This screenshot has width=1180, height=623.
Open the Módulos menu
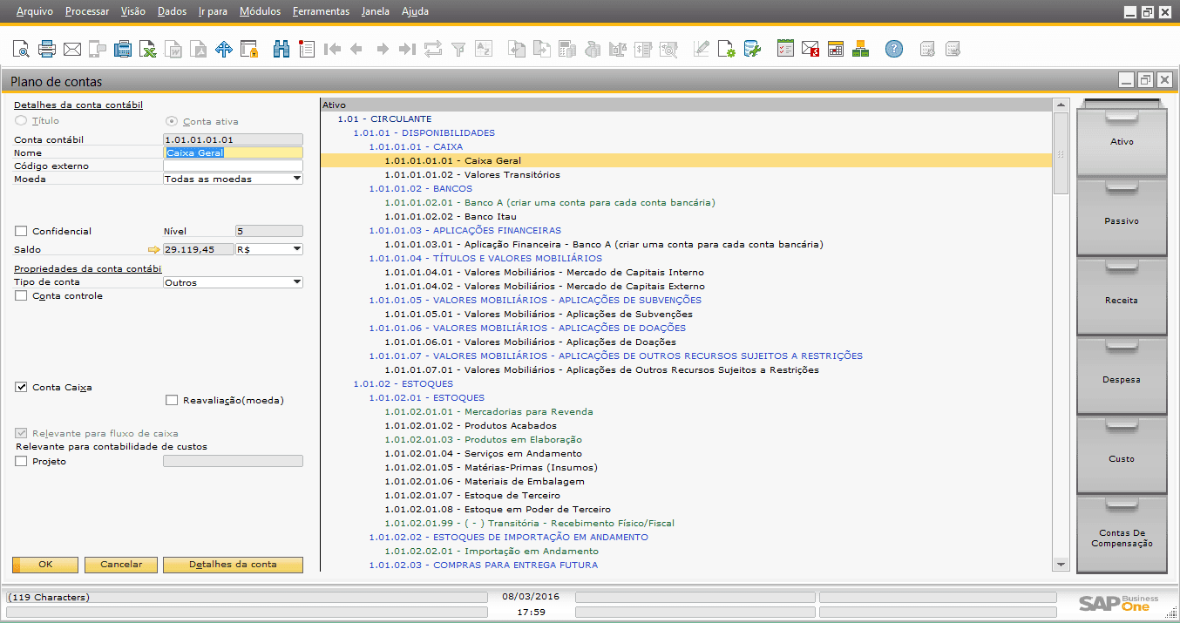pos(260,11)
